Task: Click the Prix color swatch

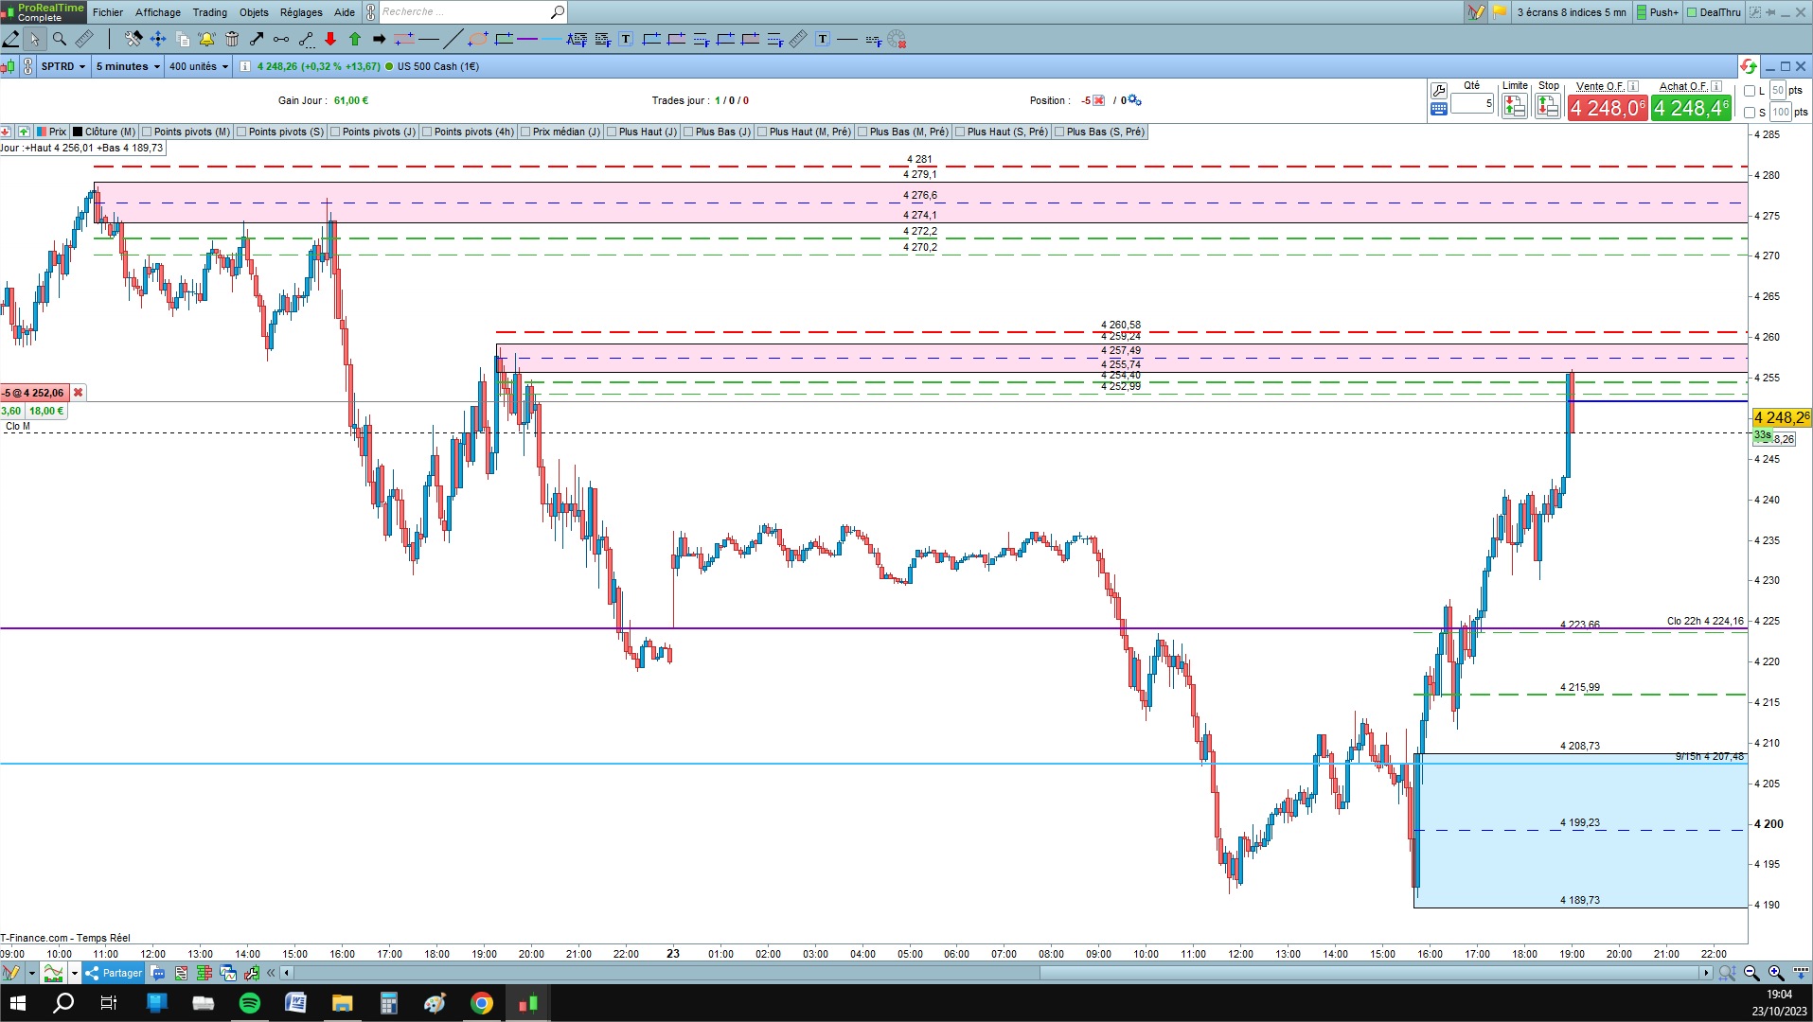Action: 42,132
